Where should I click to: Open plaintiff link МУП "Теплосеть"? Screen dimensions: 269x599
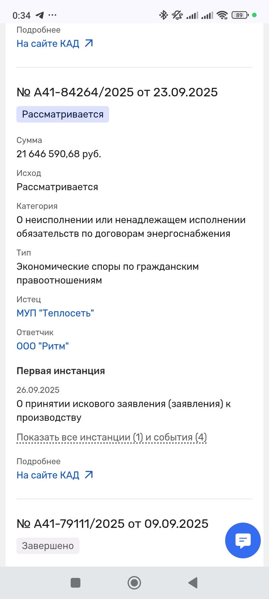click(55, 313)
